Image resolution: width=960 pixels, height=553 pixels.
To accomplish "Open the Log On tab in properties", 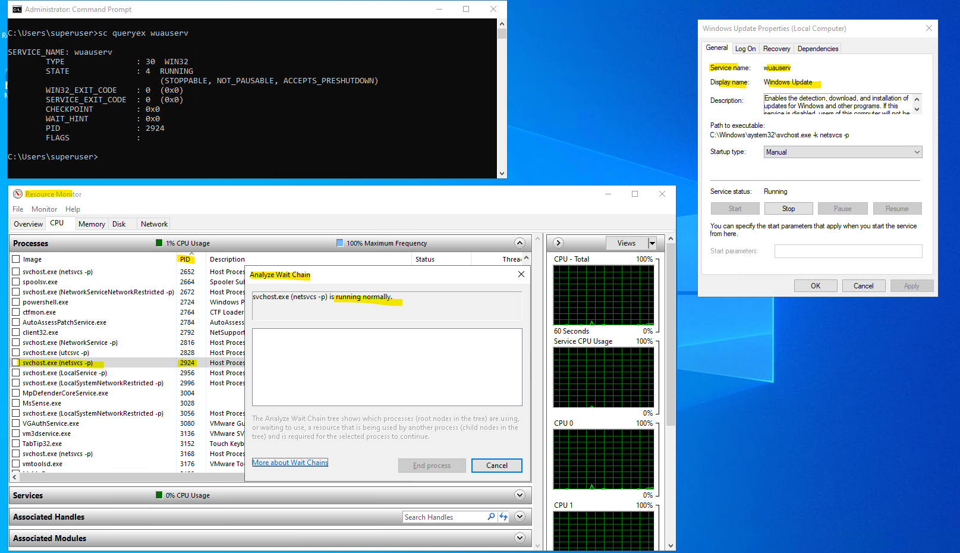I will click(745, 49).
